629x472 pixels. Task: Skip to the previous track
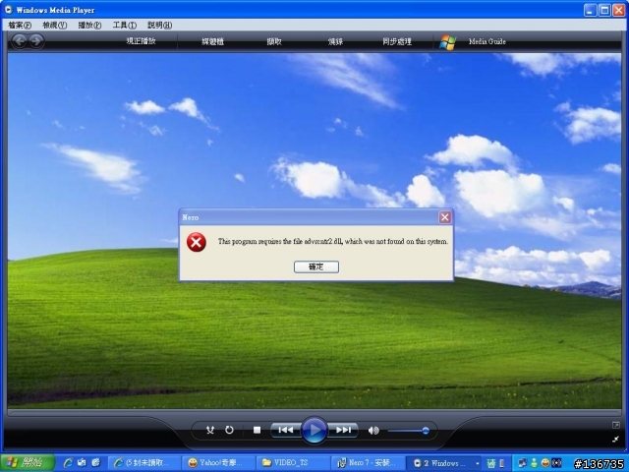(286, 431)
